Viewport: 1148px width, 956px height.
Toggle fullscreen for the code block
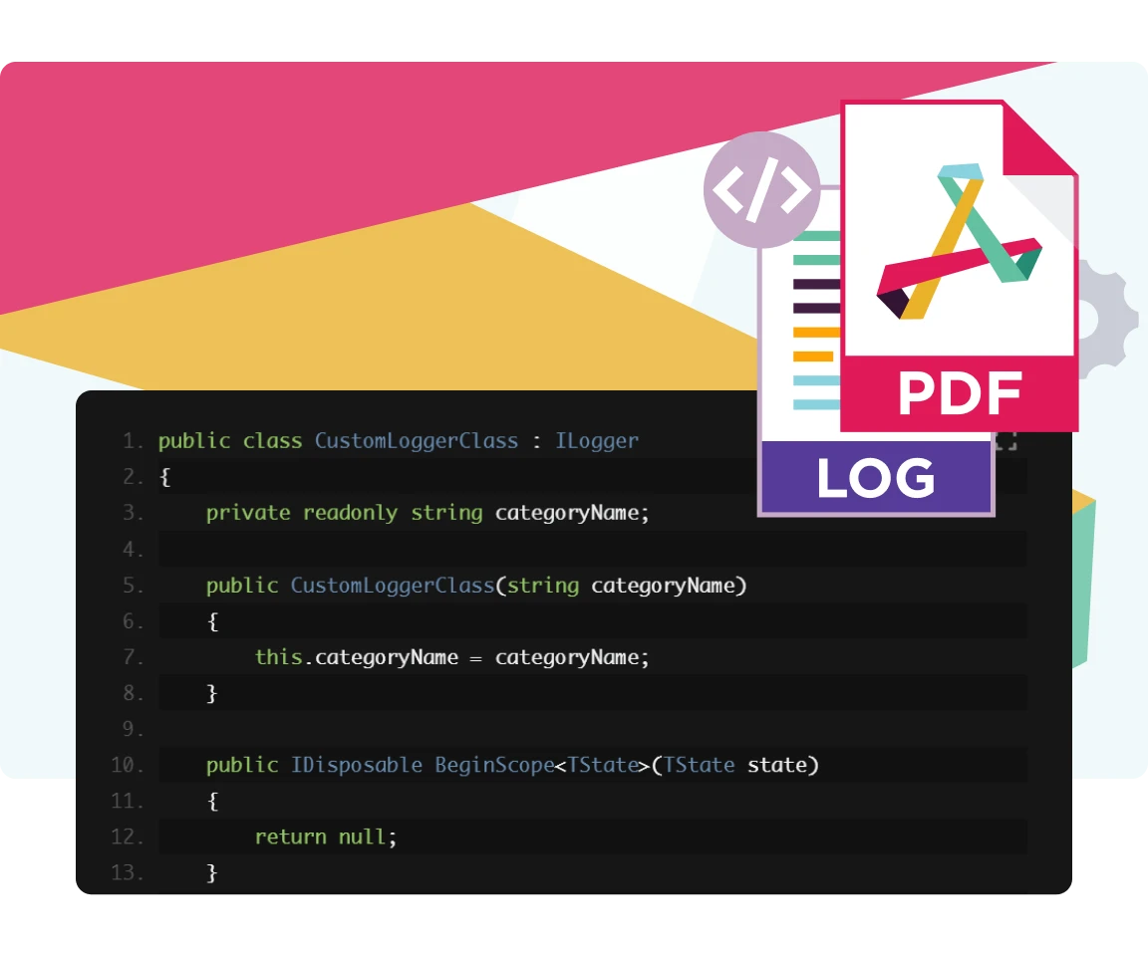(1005, 440)
